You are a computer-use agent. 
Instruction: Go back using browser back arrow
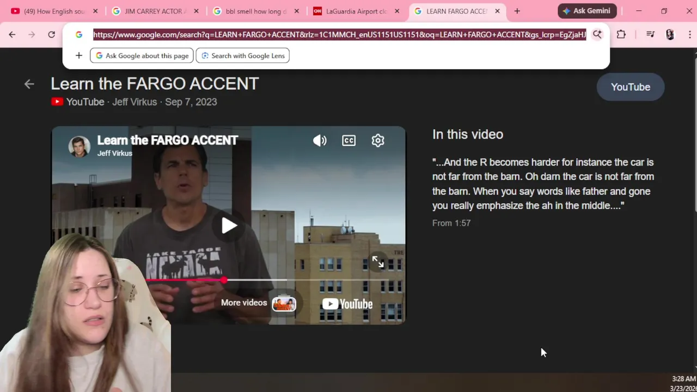12,34
